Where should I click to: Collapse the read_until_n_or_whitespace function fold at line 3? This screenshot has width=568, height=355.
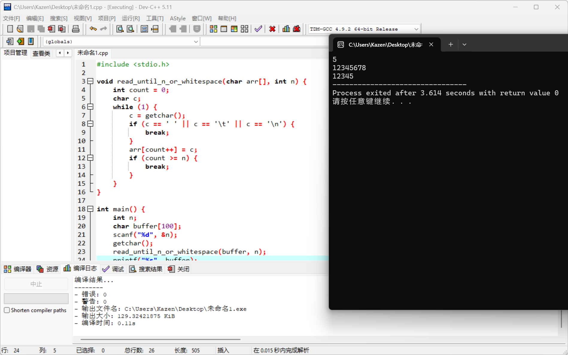(x=90, y=81)
